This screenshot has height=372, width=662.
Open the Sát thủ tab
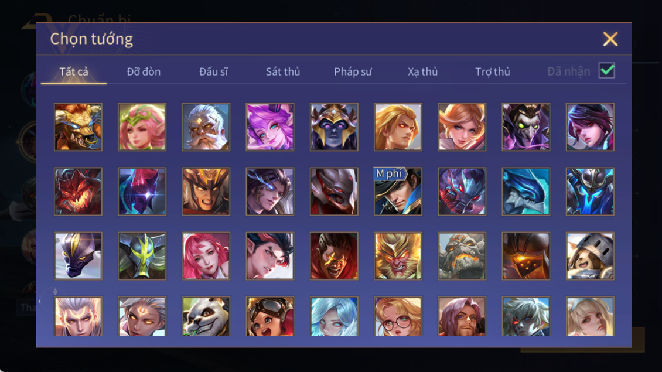283,72
